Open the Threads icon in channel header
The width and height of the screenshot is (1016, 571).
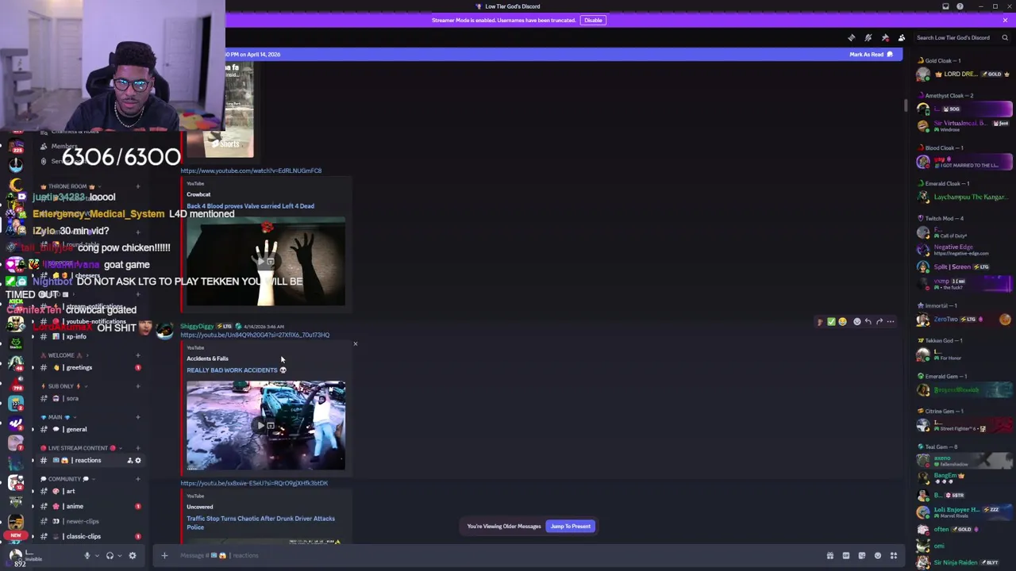pyautogui.click(x=851, y=37)
